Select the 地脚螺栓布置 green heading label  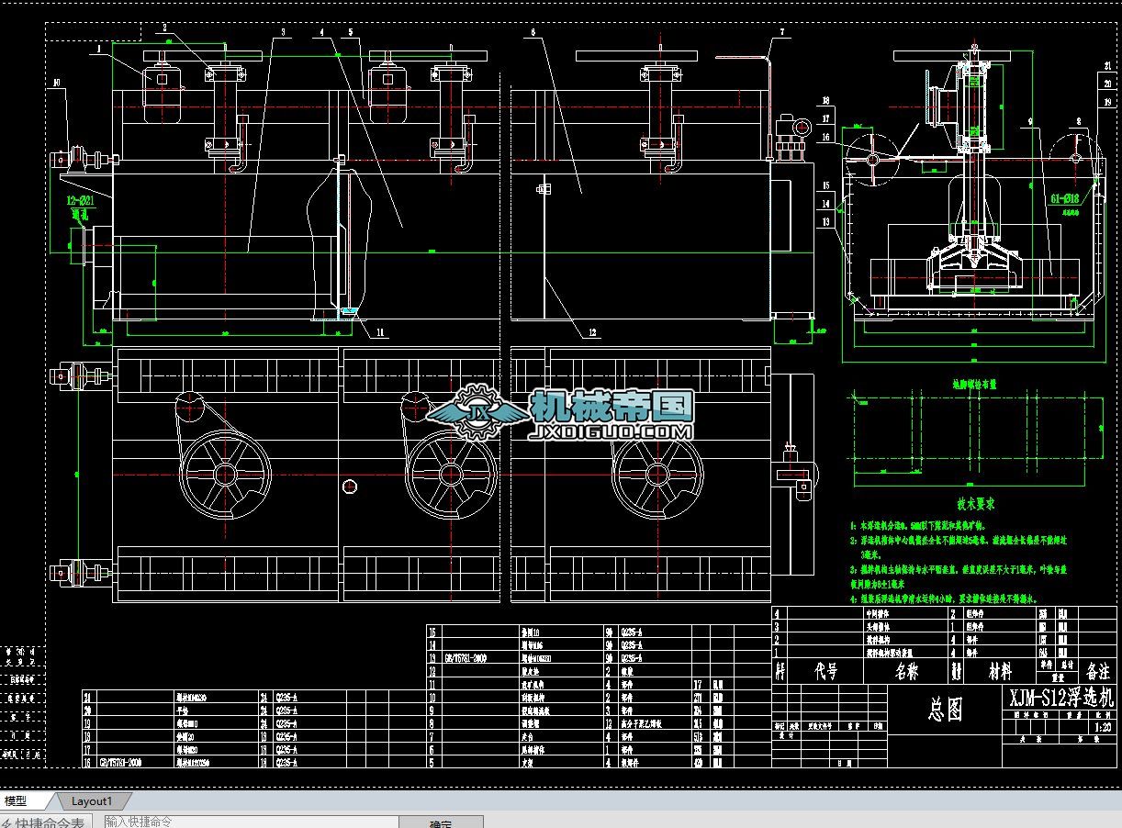pyautogui.click(x=971, y=385)
